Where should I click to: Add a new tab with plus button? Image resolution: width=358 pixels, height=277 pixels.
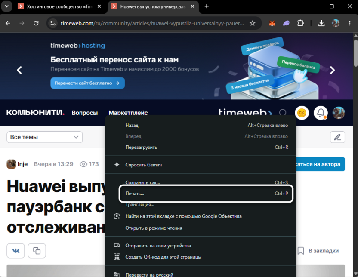207,6
